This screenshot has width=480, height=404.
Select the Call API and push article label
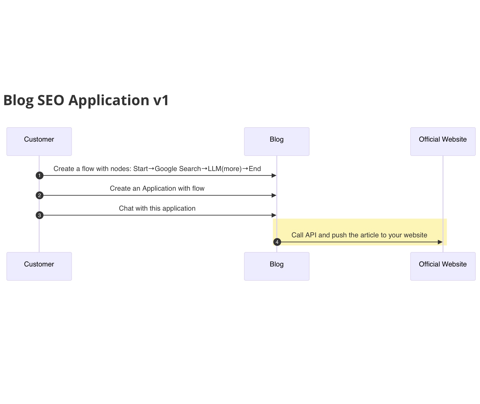pos(359,235)
